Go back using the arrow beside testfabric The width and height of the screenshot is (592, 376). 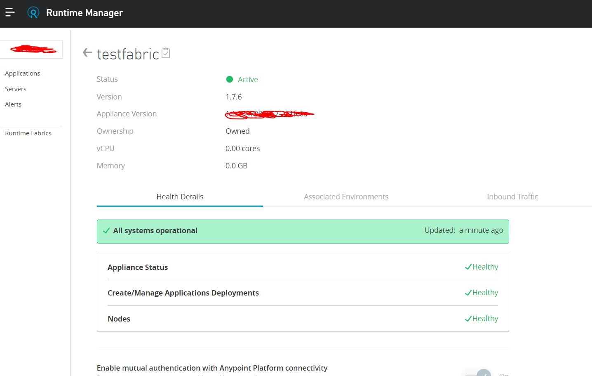pos(87,53)
